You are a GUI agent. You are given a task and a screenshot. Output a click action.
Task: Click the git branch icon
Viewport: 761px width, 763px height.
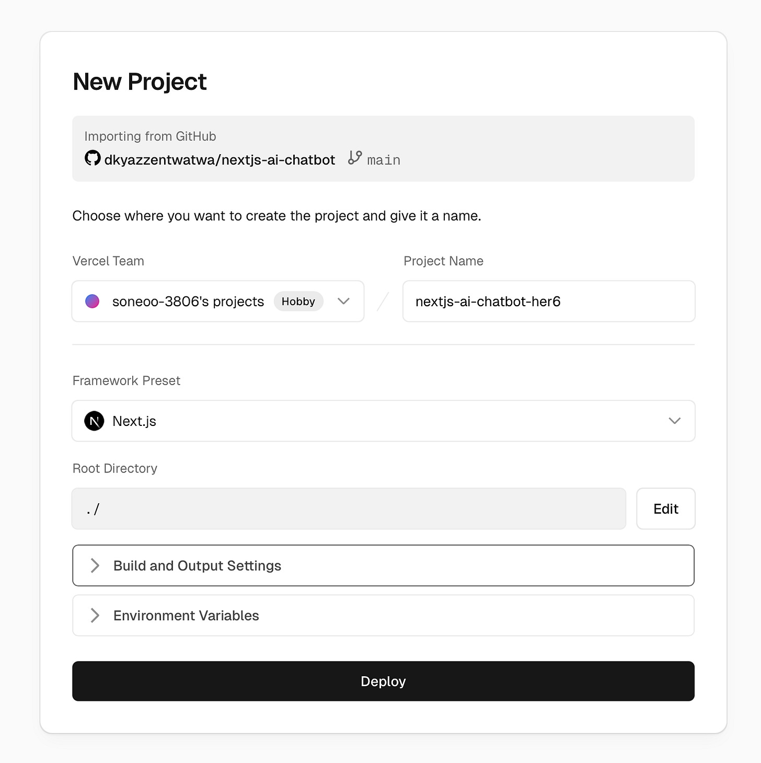(x=355, y=158)
